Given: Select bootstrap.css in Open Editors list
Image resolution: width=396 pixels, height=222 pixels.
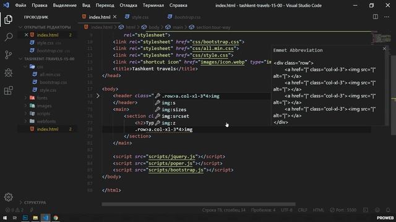Looking at the screenshot, I should [49, 51].
